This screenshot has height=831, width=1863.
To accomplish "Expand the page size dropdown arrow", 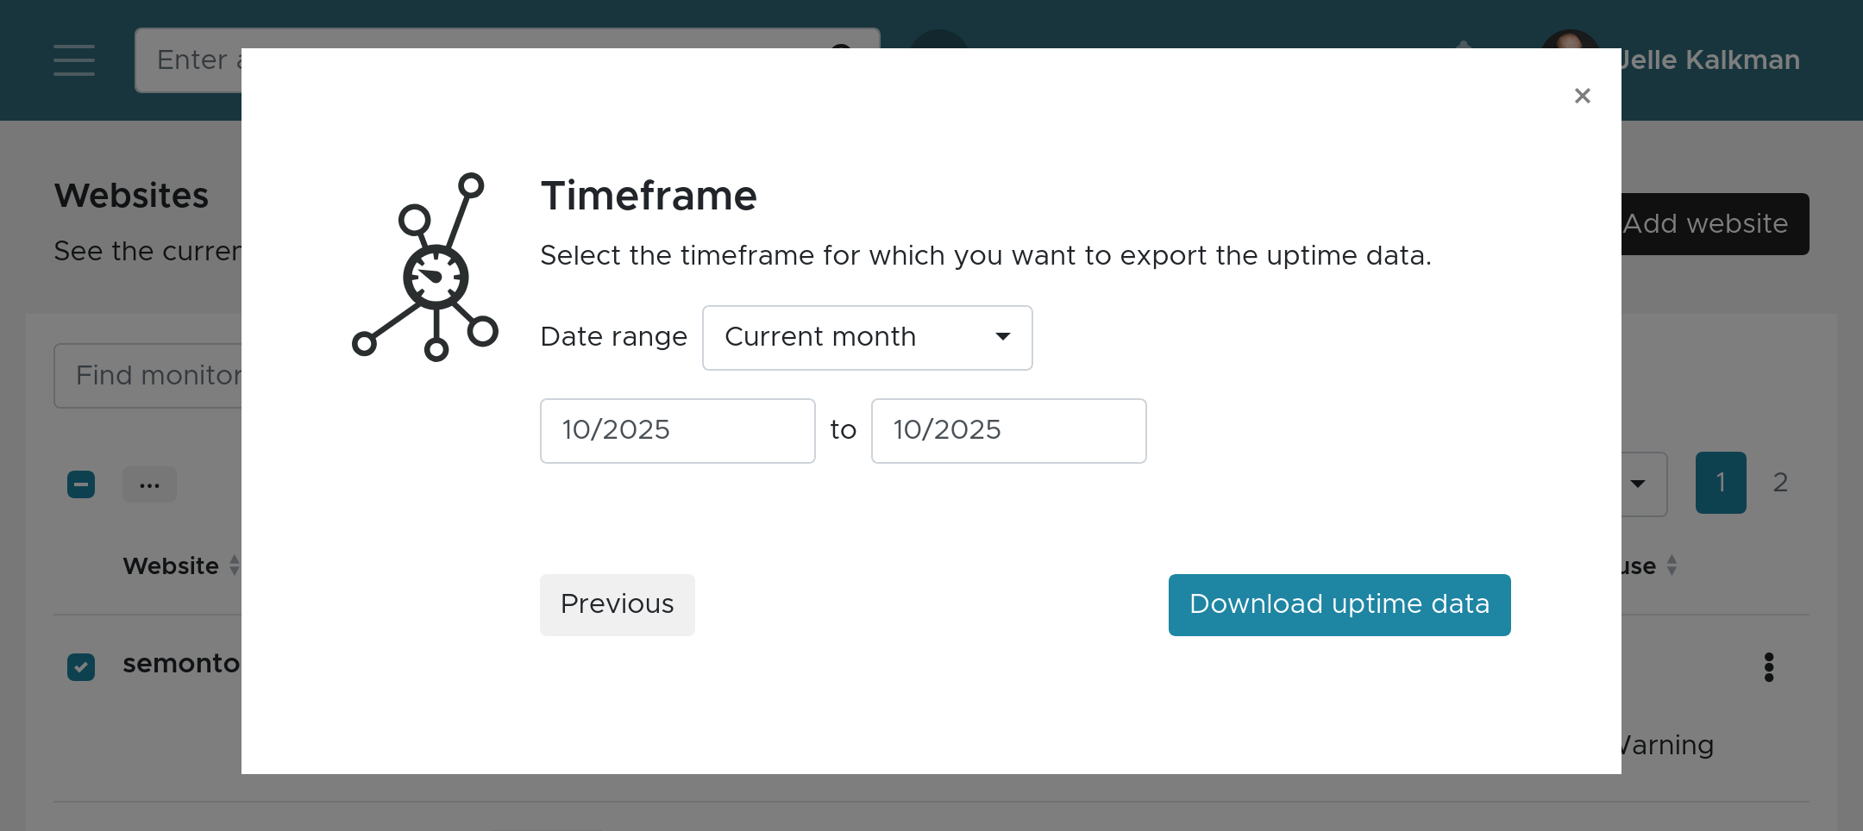I will [x=1638, y=484].
